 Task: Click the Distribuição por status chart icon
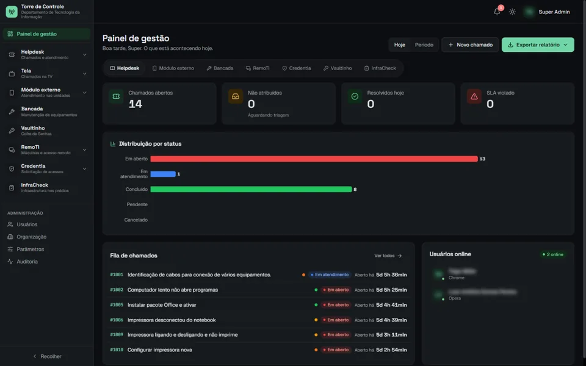113,144
